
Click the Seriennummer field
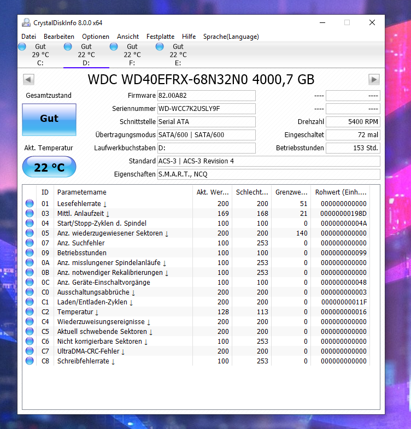[x=207, y=109]
